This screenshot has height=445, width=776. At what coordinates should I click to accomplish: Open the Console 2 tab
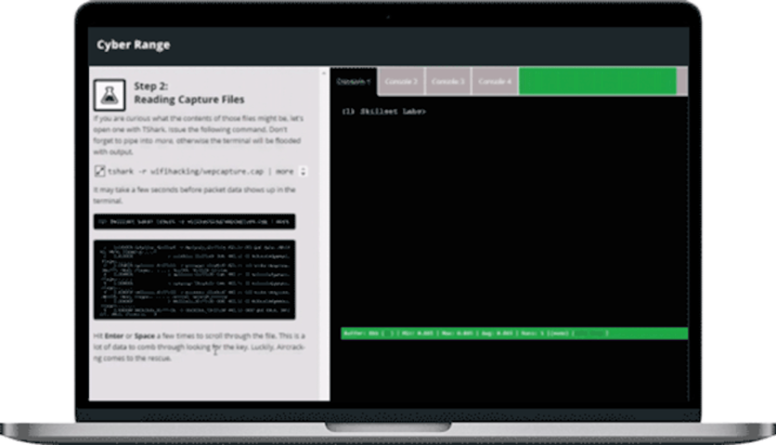[x=401, y=81]
